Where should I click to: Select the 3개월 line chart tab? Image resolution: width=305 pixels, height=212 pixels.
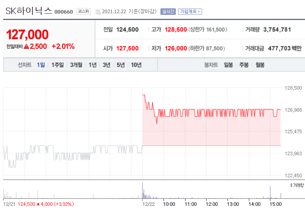point(76,65)
